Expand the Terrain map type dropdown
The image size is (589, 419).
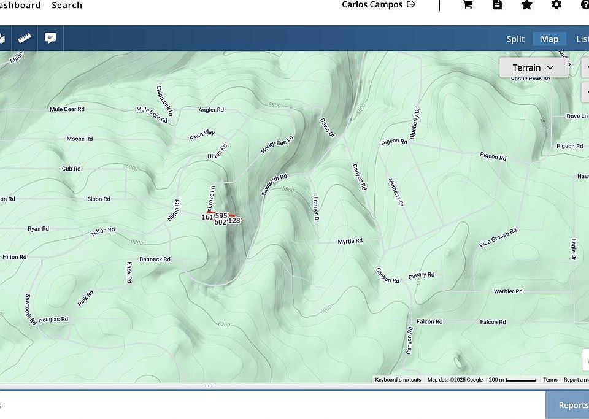(x=533, y=67)
